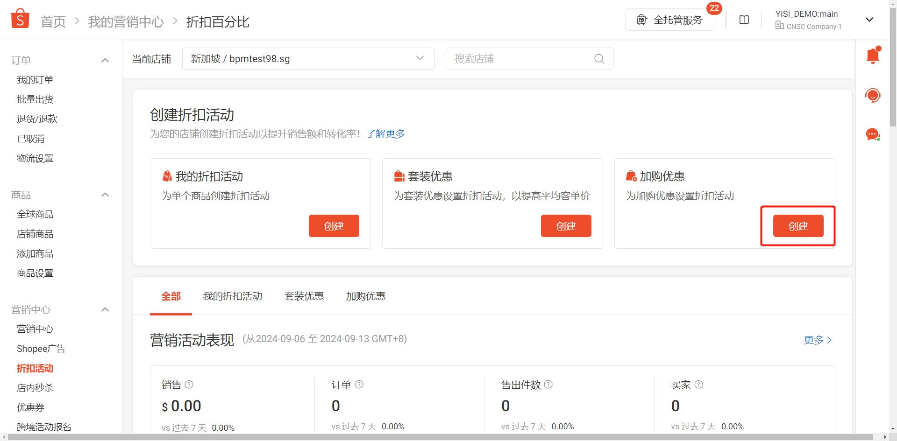Image resolution: width=897 pixels, height=441 pixels.
Task: Click the magnifier in the store search box
Action: [599, 59]
